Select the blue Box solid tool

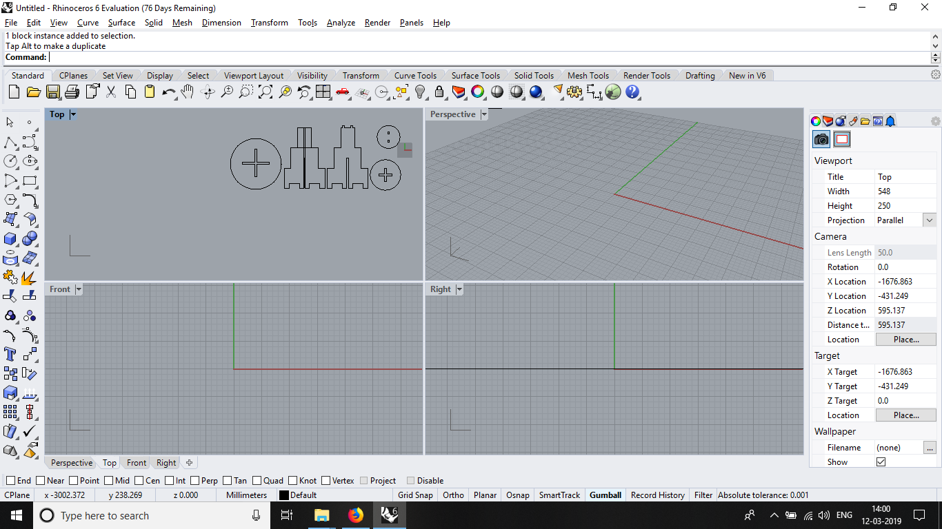[x=10, y=239]
